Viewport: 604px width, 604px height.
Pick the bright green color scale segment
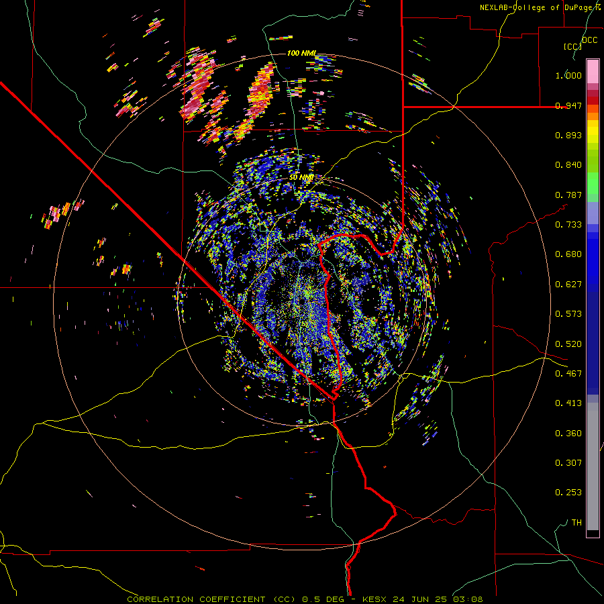[x=593, y=183]
